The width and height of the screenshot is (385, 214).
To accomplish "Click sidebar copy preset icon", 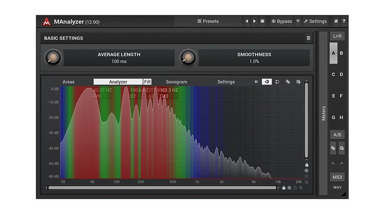I will [333, 148].
